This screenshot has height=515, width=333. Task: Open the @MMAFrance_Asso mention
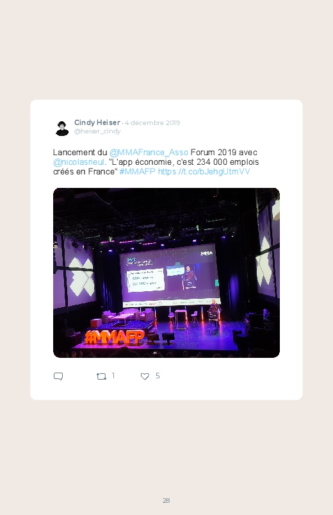[x=149, y=153]
